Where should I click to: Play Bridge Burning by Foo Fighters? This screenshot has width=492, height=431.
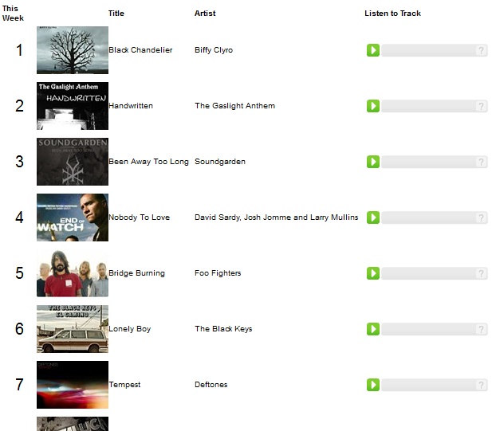click(373, 273)
